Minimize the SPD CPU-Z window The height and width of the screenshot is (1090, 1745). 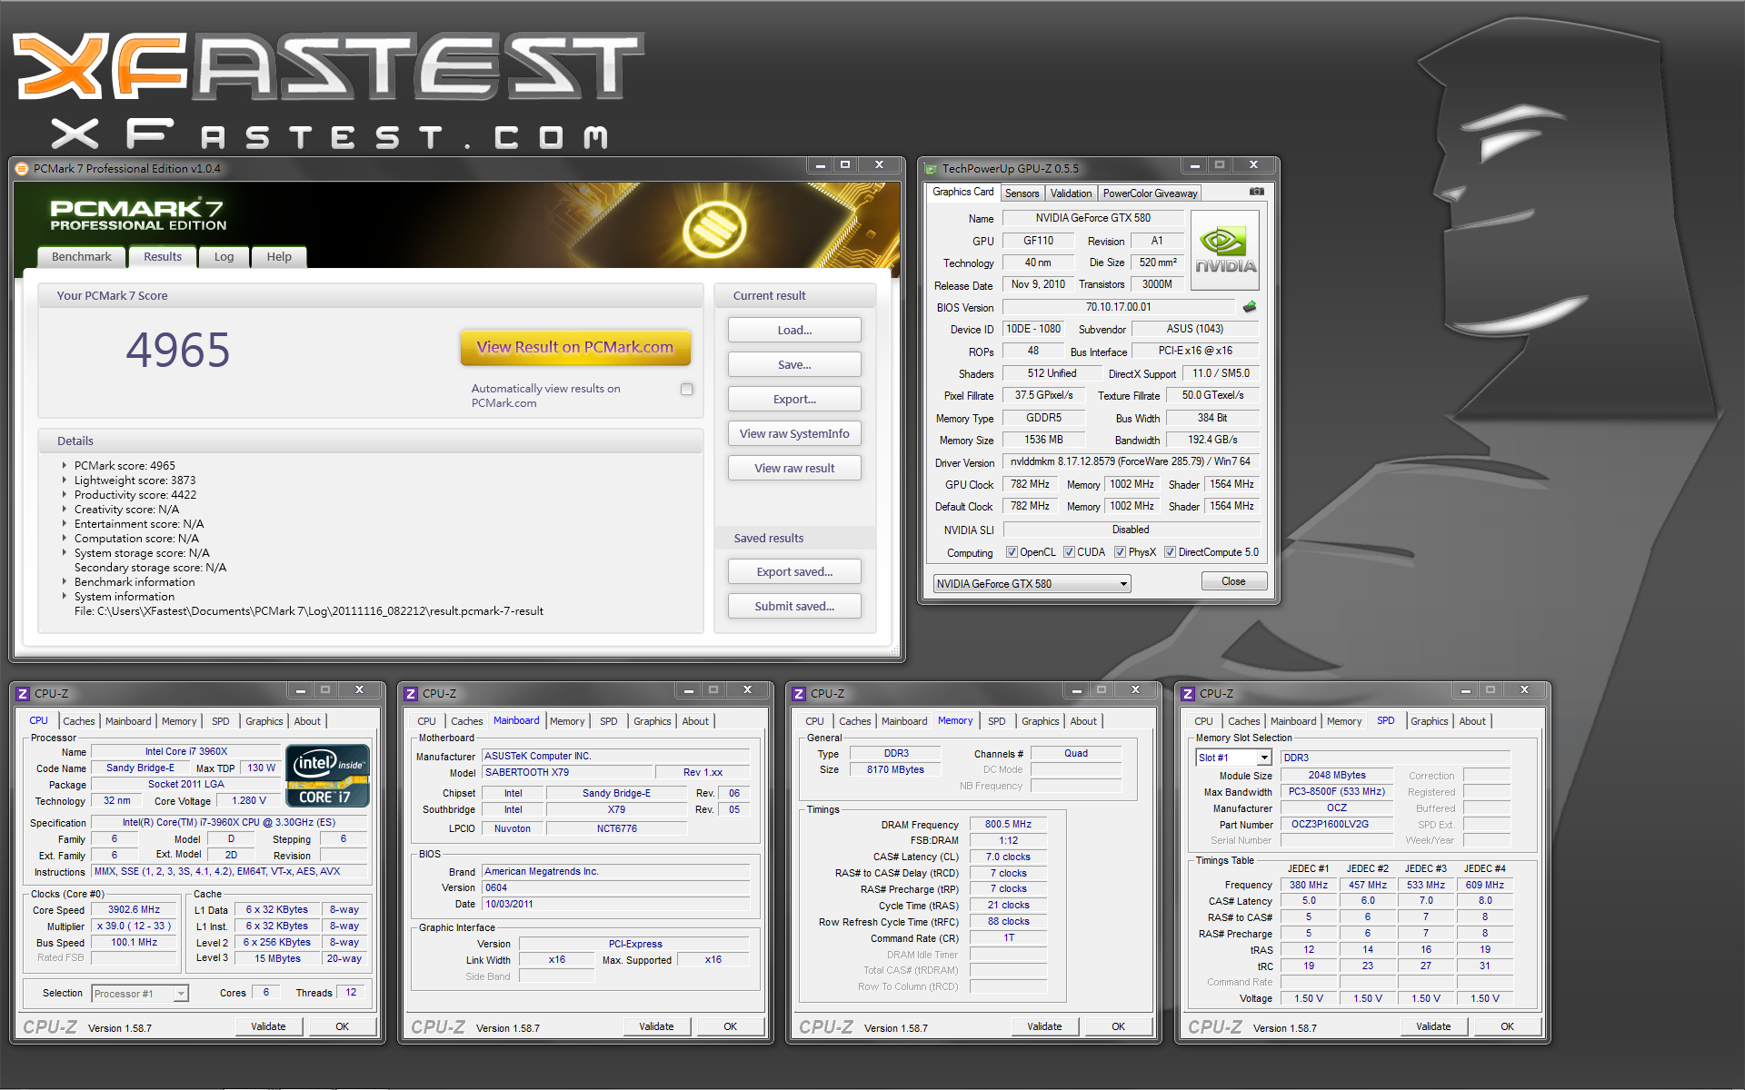(x=1465, y=690)
